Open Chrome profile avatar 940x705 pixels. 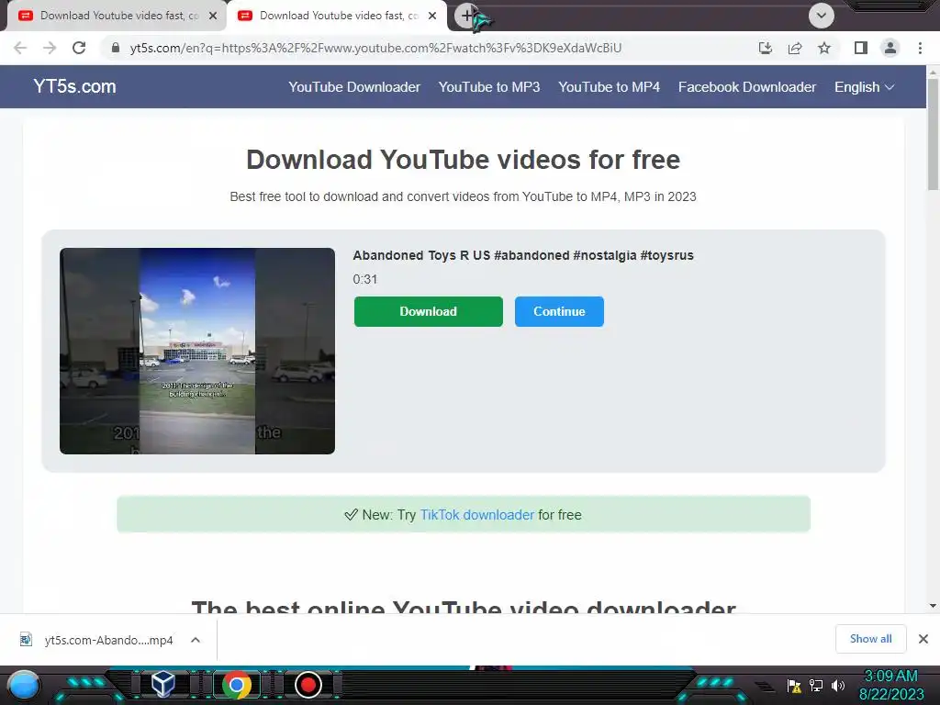pyautogui.click(x=890, y=48)
